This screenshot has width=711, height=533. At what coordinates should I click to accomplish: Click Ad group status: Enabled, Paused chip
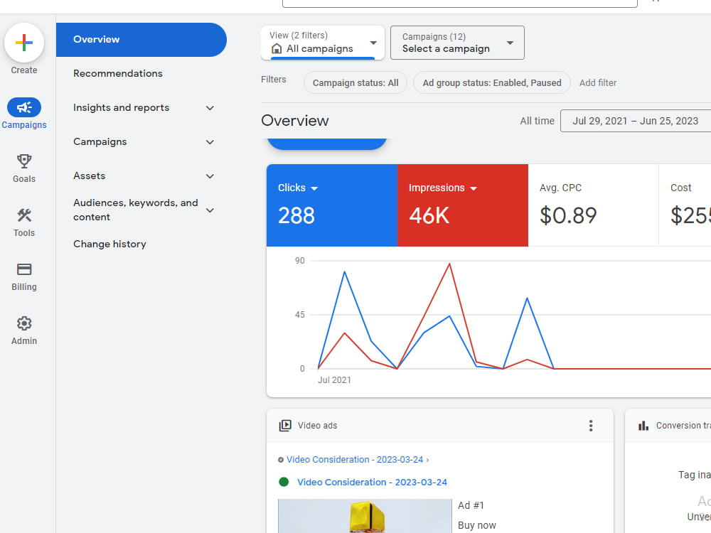click(492, 83)
